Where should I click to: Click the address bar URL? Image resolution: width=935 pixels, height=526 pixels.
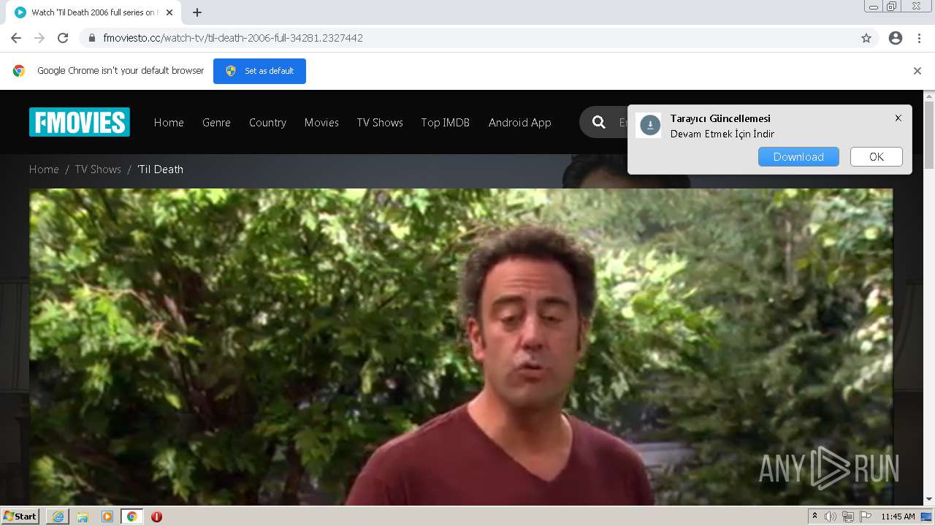(233, 38)
